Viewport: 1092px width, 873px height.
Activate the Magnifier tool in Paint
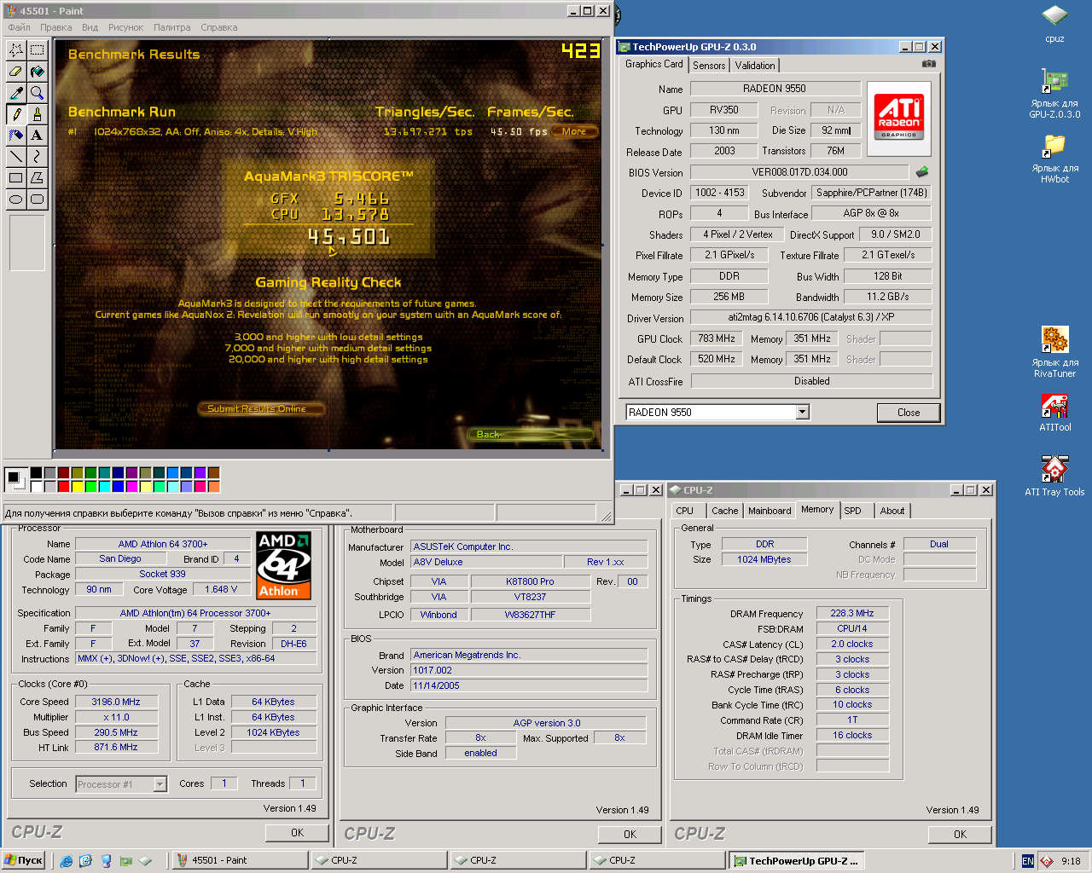tap(37, 93)
